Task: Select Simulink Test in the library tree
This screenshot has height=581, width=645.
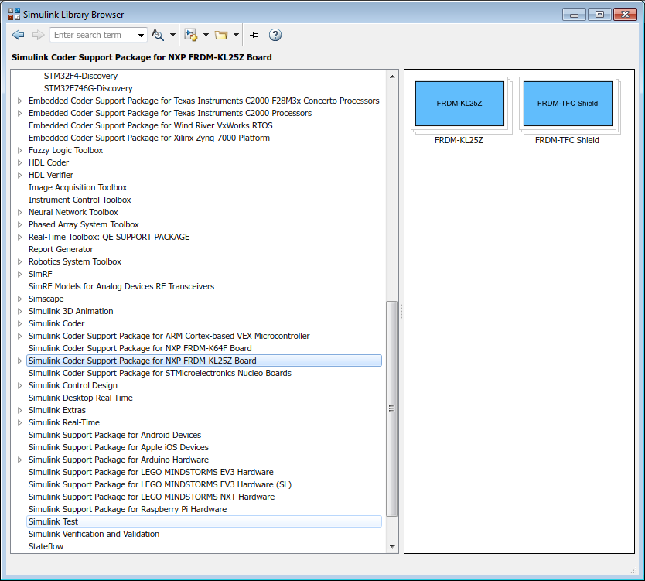Action: click(53, 521)
